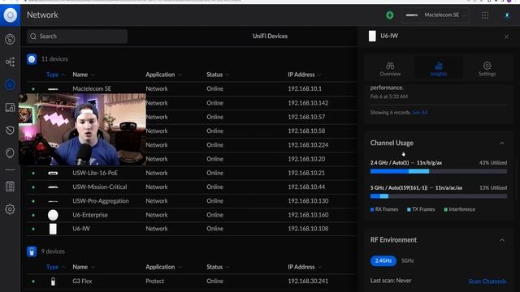Open the UniFi logo home icon
Viewport: 520px width, 292px height.
point(10,15)
